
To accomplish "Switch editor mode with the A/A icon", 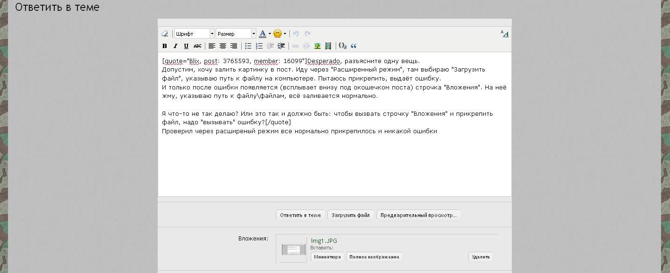I will 505,34.
